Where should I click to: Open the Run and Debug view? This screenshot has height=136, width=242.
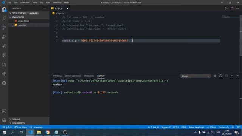4,37
